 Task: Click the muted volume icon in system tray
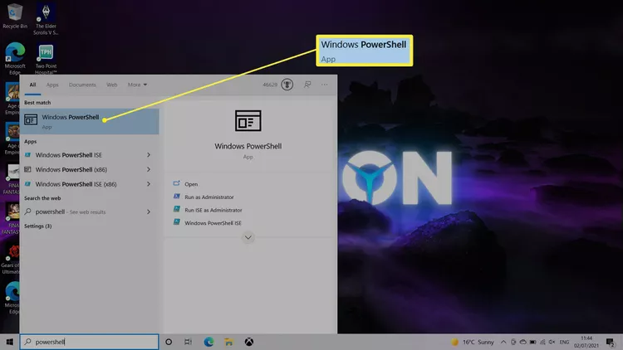[x=552, y=342]
